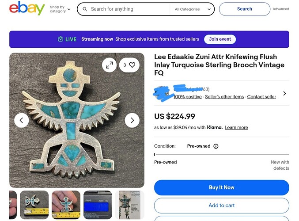This screenshot has height=221, width=299.
Task: Open the Advanced search link
Action: click(x=281, y=9)
